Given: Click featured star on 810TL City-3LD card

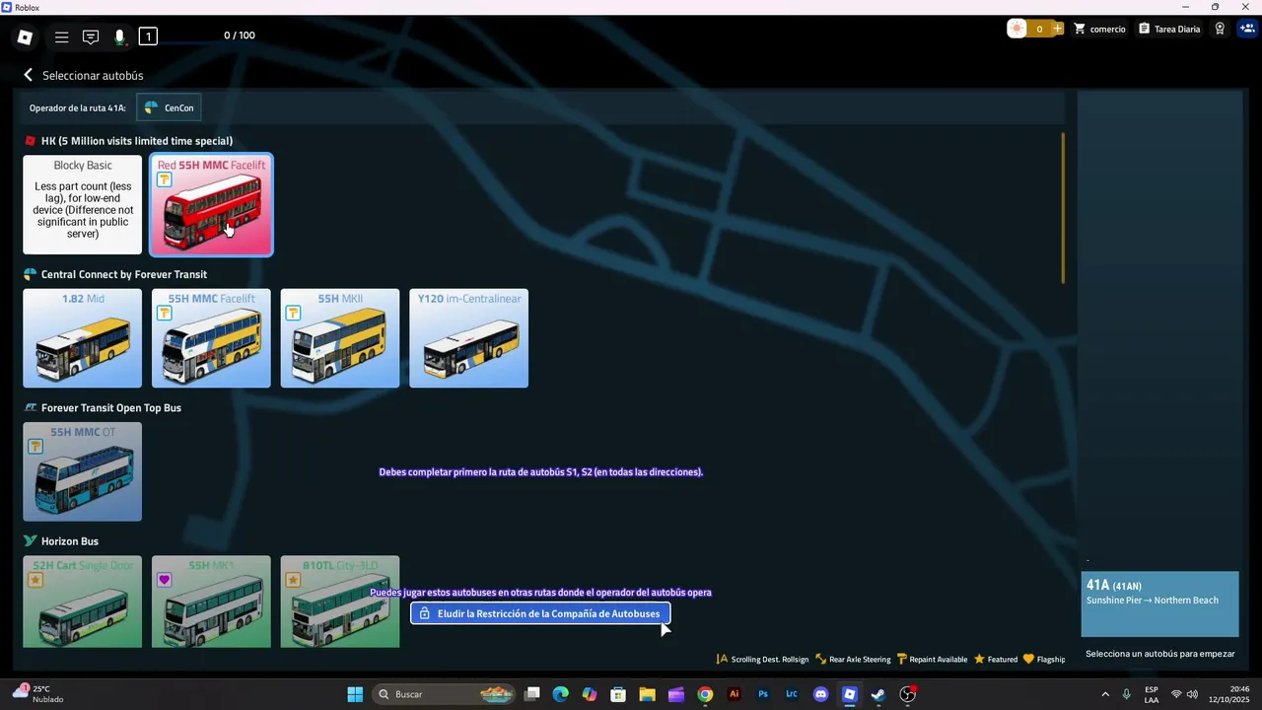Looking at the screenshot, I should (x=293, y=580).
